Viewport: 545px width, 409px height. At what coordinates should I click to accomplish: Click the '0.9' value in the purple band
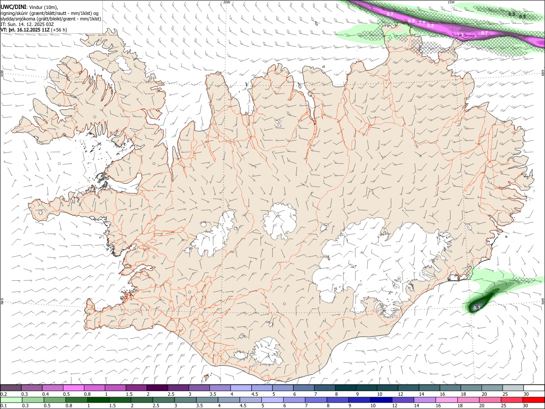pos(411,21)
